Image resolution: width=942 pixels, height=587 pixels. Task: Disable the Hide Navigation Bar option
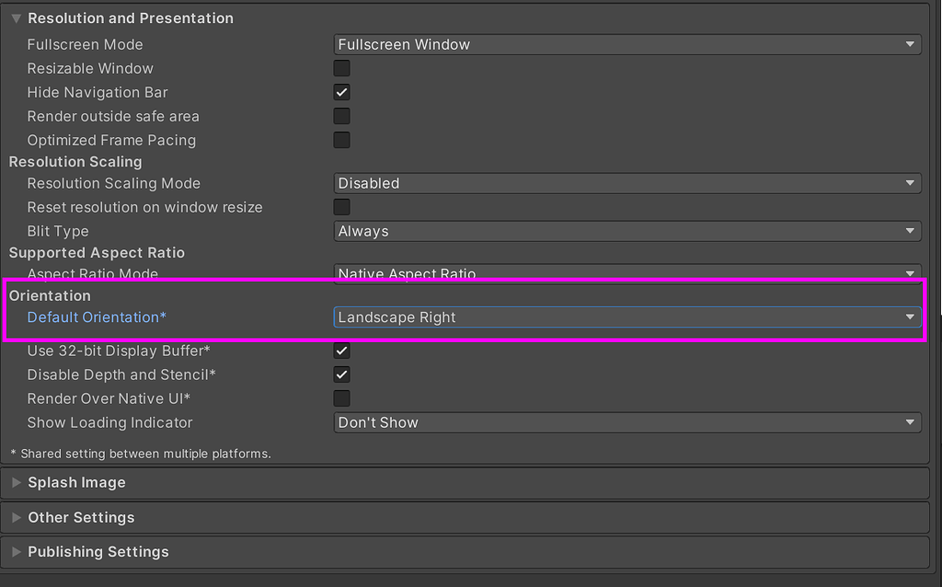(x=341, y=92)
